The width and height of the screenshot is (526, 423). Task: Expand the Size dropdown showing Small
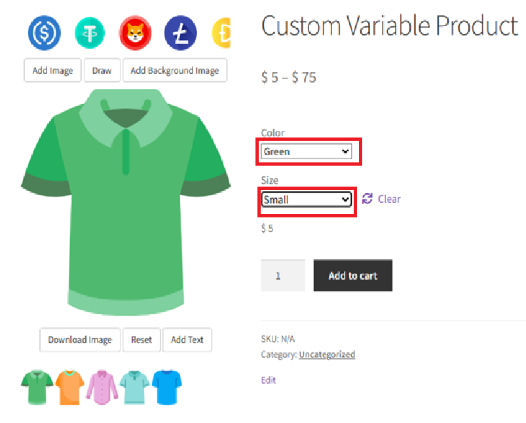click(x=307, y=200)
